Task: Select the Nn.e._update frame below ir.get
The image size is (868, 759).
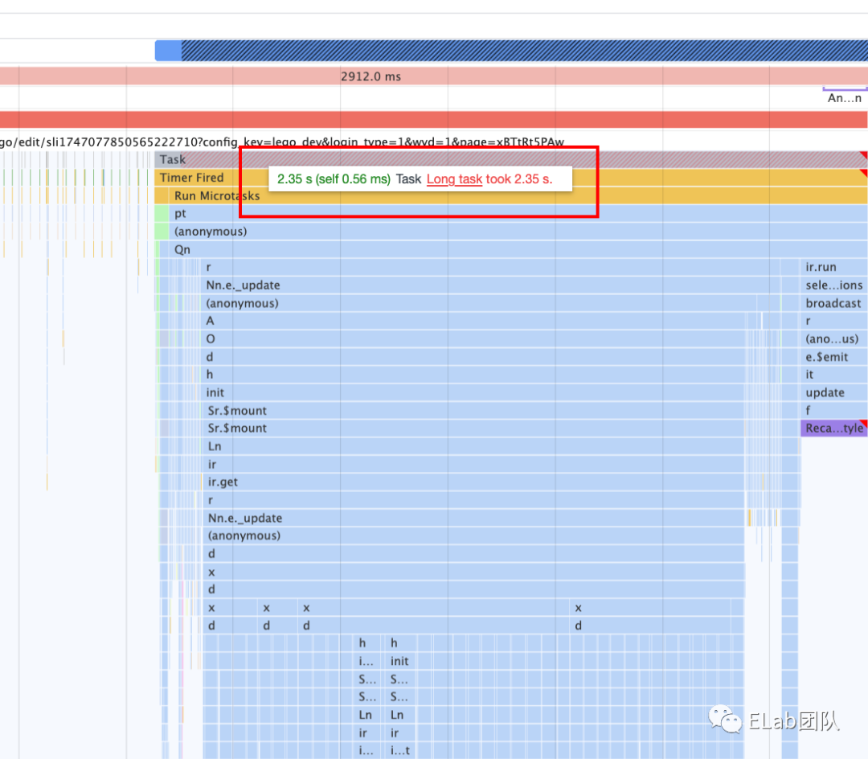Action: click(x=474, y=518)
